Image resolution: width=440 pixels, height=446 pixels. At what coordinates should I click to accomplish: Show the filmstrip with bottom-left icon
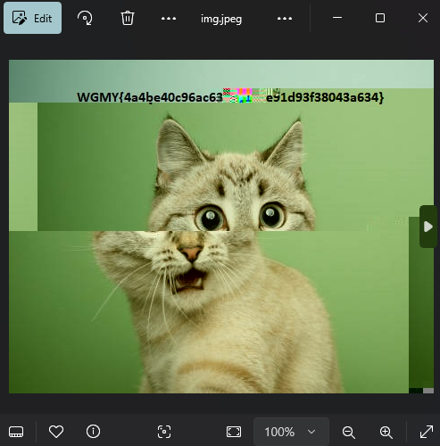click(x=16, y=432)
